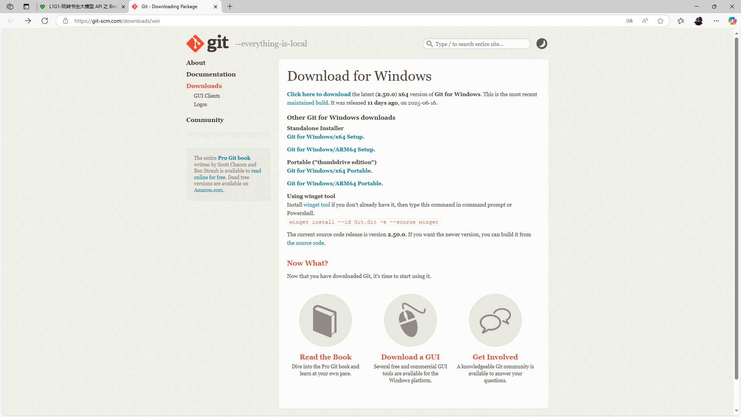Image resolution: width=741 pixels, height=417 pixels.
Task: Open Documentation in the sidebar
Action: coord(211,75)
